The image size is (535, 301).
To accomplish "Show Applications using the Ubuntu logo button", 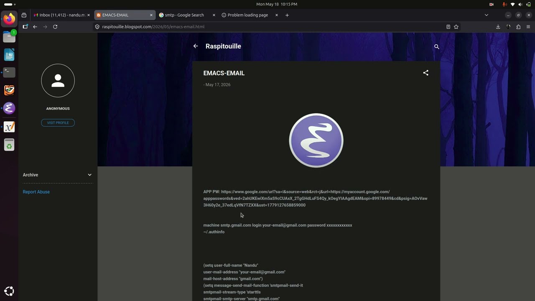I will (x=9, y=291).
